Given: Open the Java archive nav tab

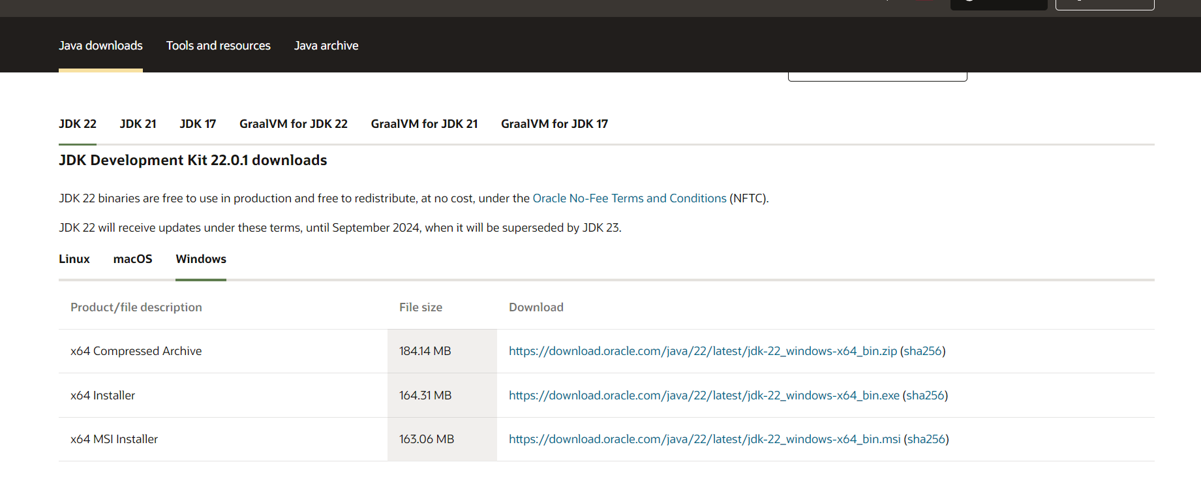Looking at the screenshot, I should 326,46.
